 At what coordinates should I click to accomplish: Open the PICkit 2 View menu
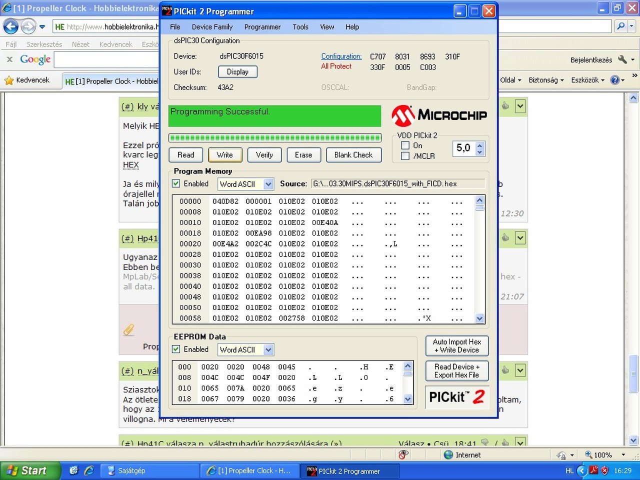click(x=327, y=27)
